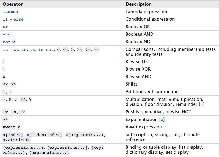This screenshot has height=157, width=220.
Task: Follow the 'or' operator link
Action: tap(5, 27)
